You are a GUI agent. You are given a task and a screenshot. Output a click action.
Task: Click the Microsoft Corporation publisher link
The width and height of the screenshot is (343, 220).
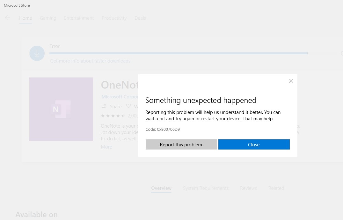120,97
